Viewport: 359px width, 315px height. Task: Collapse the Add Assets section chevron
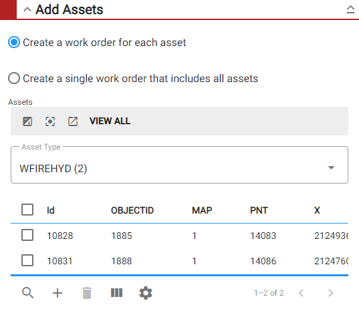tap(27, 9)
